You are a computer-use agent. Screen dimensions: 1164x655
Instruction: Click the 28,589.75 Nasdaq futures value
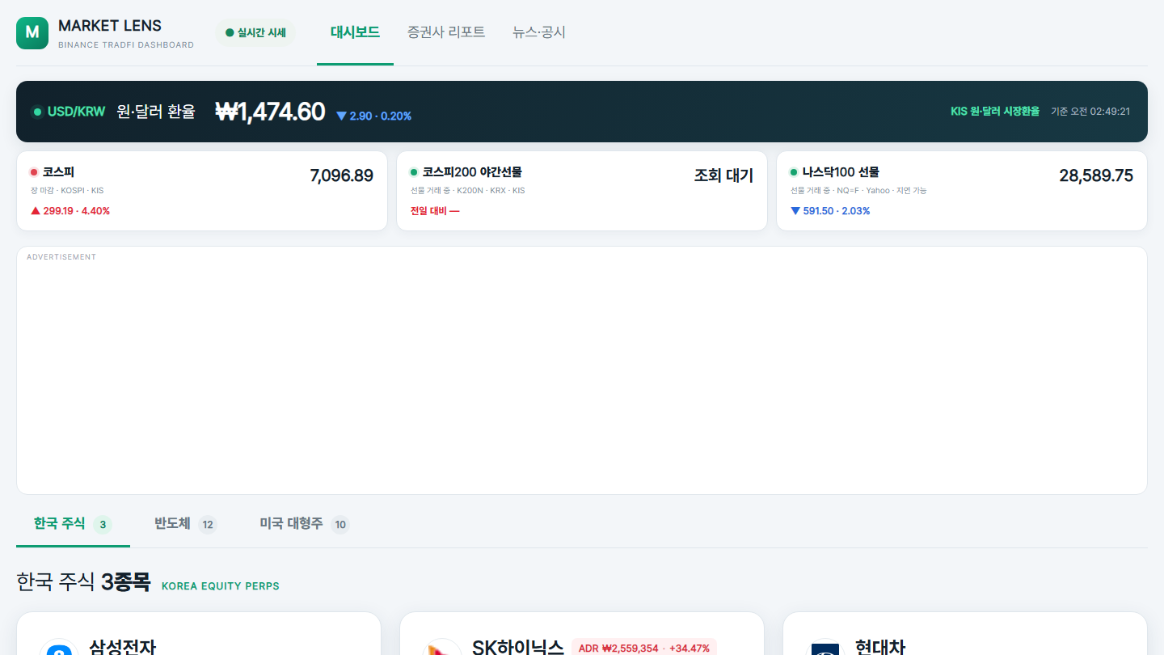click(1096, 175)
